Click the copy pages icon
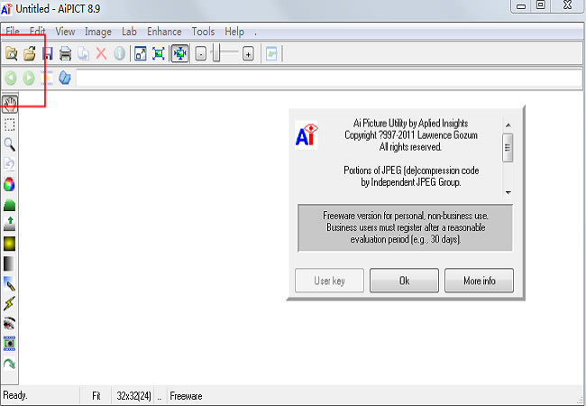 tap(83, 54)
